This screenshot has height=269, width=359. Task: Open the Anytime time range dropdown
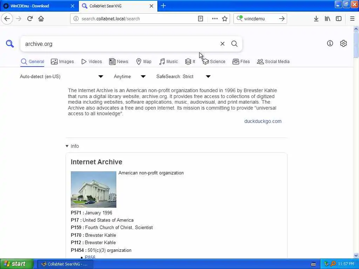point(130,76)
